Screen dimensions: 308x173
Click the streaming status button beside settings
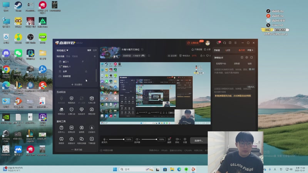coord(199,140)
